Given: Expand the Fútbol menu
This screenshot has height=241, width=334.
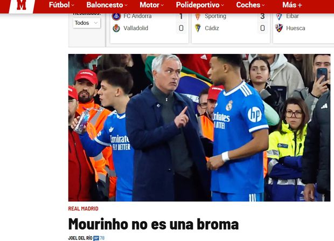Looking at the screenshot, I should click(61, 5).
